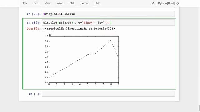This screenshot has height=112, width=200.
Task: Click the Python [Root] kernel name
Action: 166,3
